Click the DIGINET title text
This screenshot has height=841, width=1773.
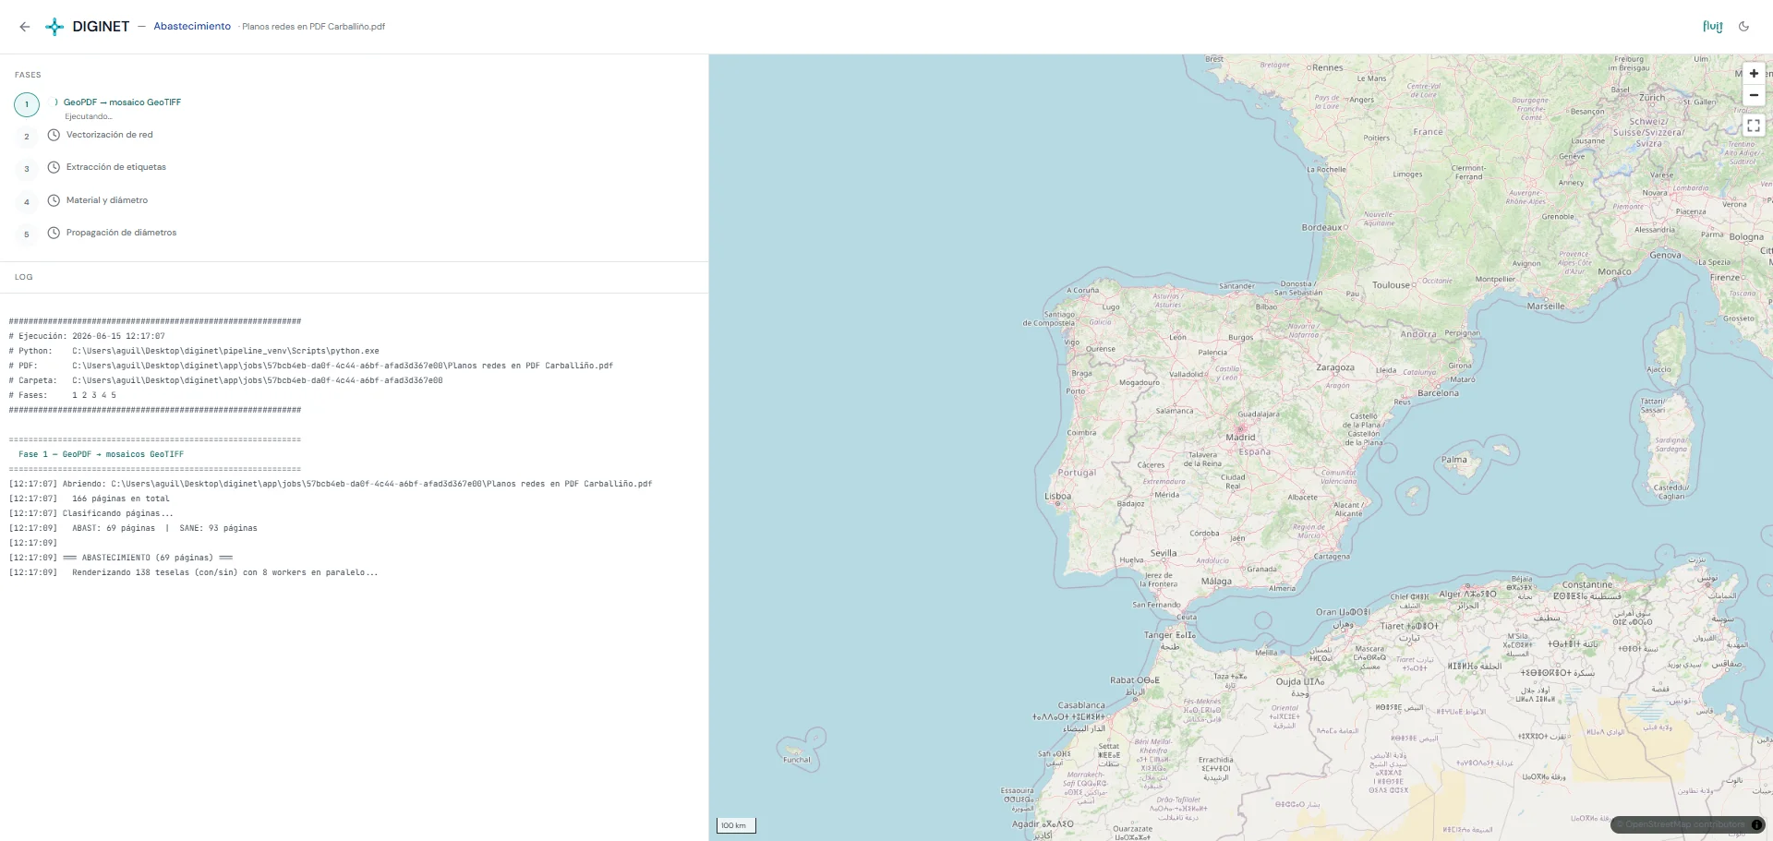pos(101,27)
